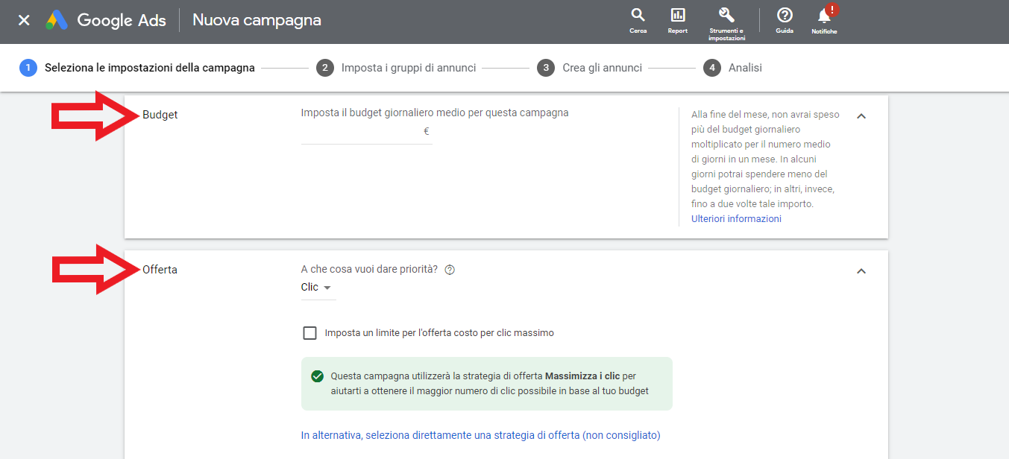The height and width of the screenshot is (459, 1009).
Task: Collapse the Offerta section
Action: pyautogui.click(x=861, y=271)
